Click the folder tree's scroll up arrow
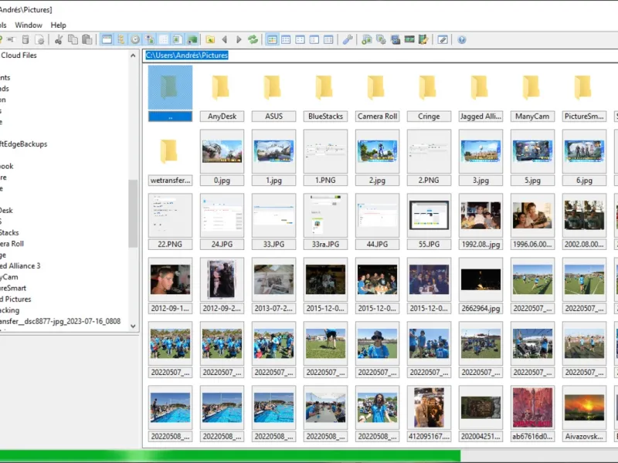 (x=133, y=56)
